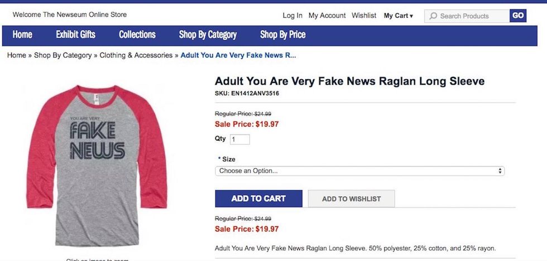The image size is (547, 261).
Task: Open Exhibit Gifts menu
Action: [75, 35]
